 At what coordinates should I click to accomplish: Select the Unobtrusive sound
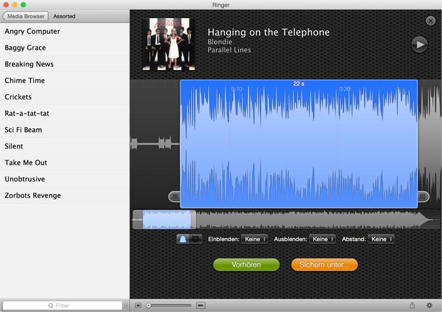tap(64, 179)
